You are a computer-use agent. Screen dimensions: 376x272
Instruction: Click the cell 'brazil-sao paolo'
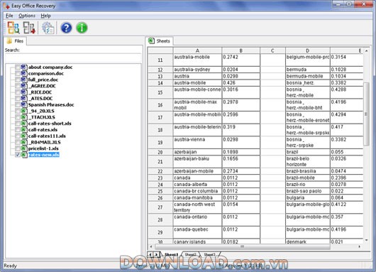click(308, 191)
